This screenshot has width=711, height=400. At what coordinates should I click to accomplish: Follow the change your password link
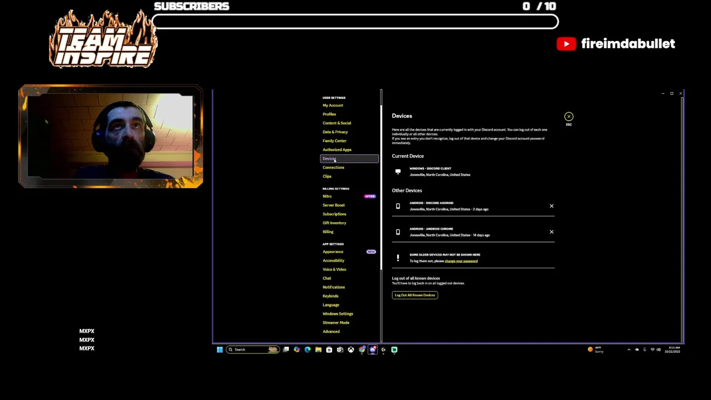[x=461, y=261]
